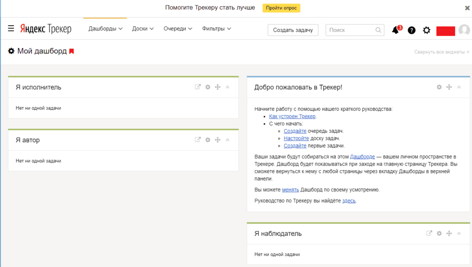Open Я исполнитель widget in new page

tap(198, 87)
